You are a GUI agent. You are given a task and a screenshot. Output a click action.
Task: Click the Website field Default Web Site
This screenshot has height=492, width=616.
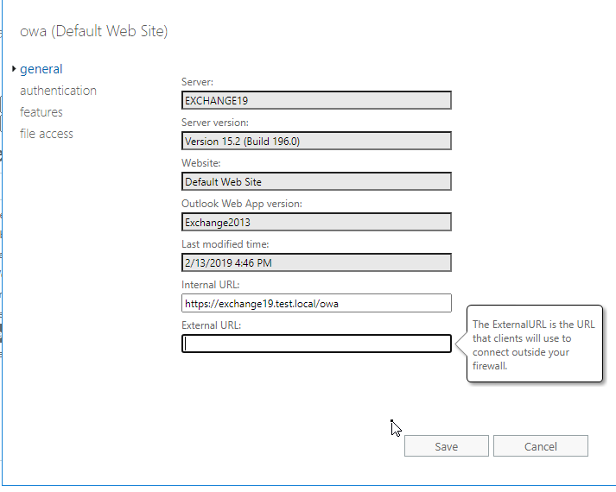tap(316, 181)
